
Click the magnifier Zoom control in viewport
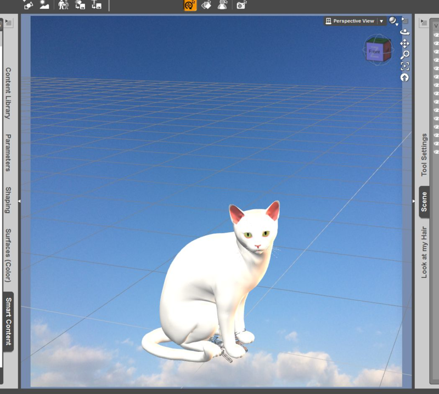click(x=405, y=55)
